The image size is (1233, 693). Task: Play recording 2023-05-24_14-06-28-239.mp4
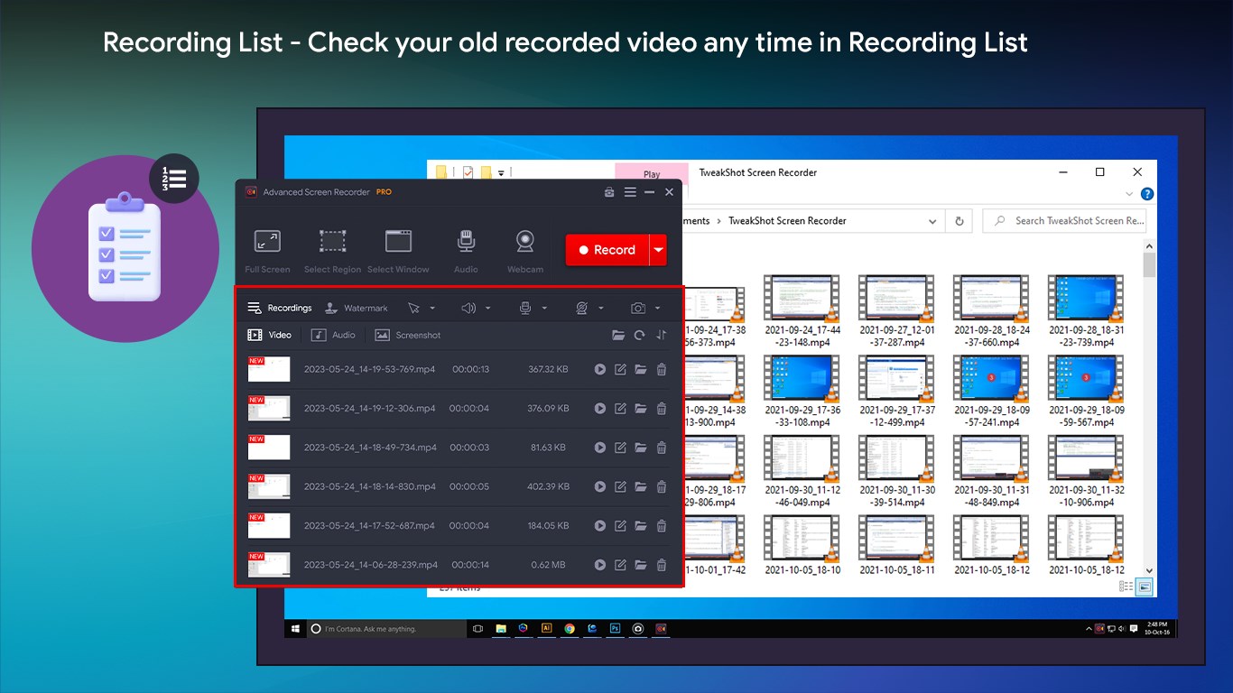(x=600, y=565)
